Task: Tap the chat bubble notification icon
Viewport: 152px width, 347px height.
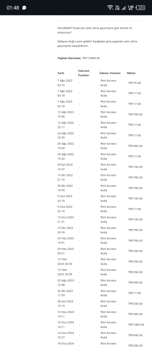Action: pyautogui.click(x=24, y=8)
